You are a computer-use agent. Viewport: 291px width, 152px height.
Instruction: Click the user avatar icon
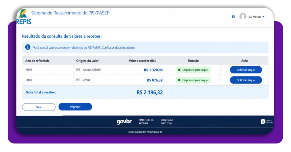click(x=243, y=16)
